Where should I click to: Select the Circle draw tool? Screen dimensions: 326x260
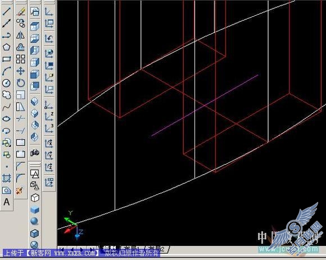pyautogui.click(x=6, y=83)
